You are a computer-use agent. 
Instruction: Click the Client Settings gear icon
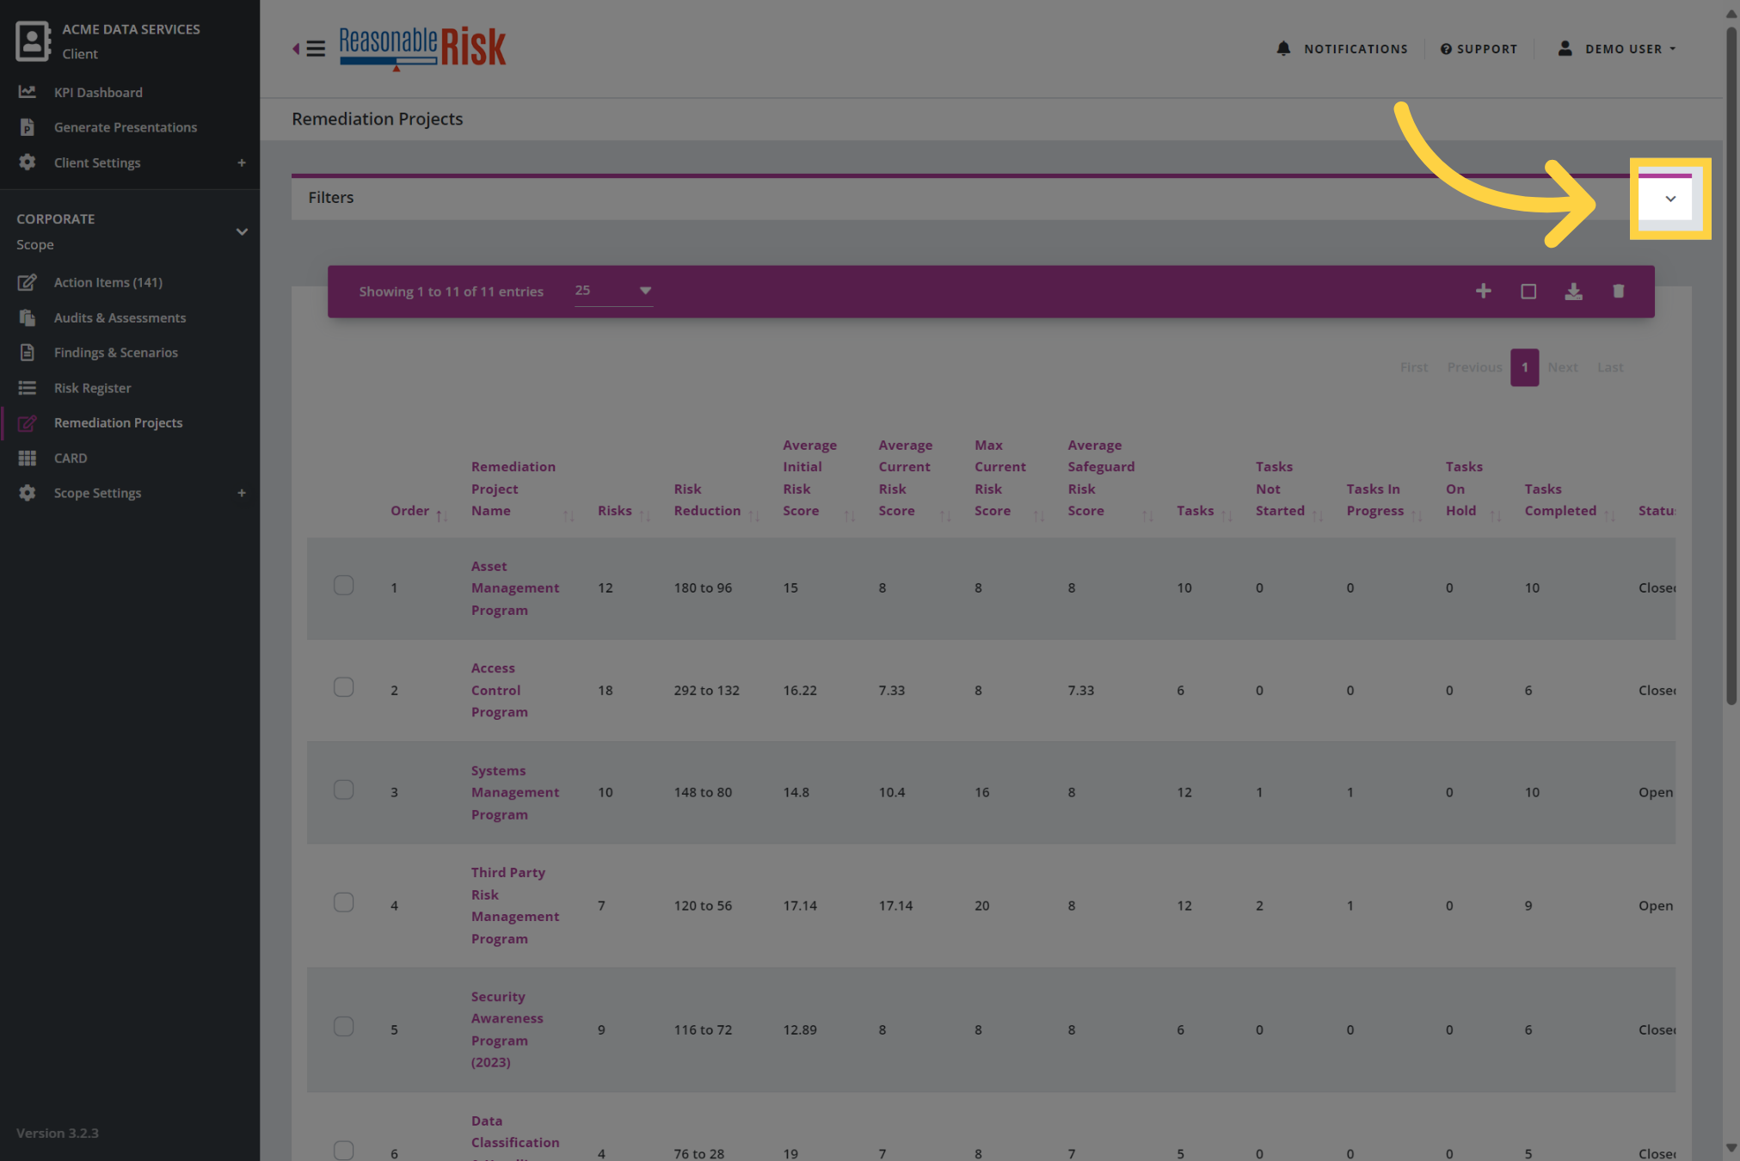28,163
